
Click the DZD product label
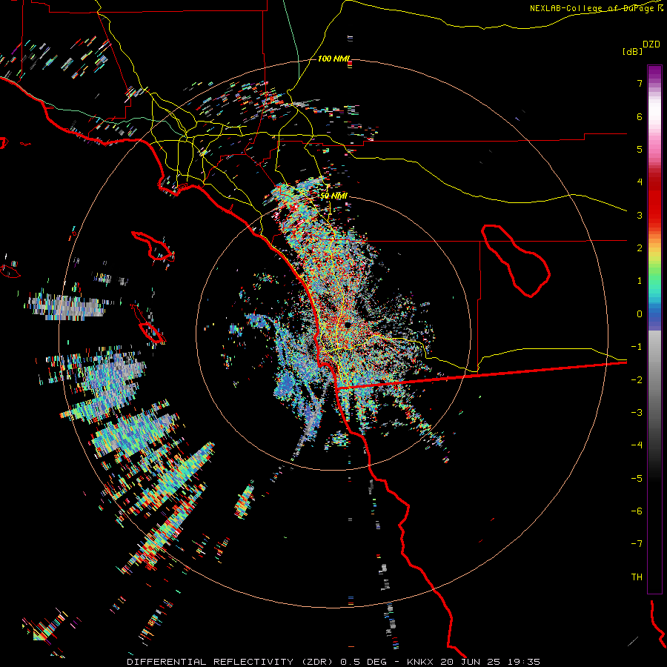[x=651, y=44]
